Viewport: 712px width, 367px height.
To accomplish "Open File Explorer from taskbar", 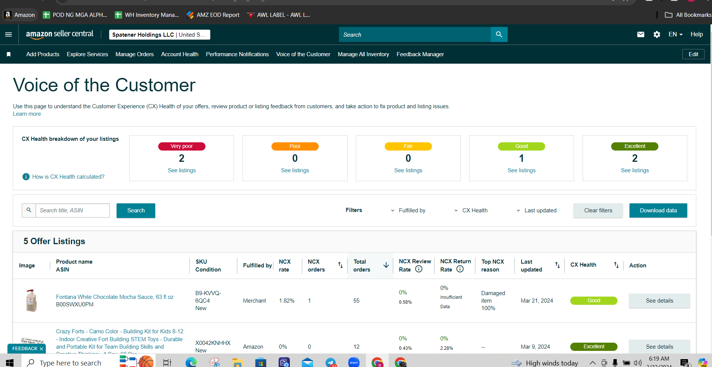I will coord(237,363).
